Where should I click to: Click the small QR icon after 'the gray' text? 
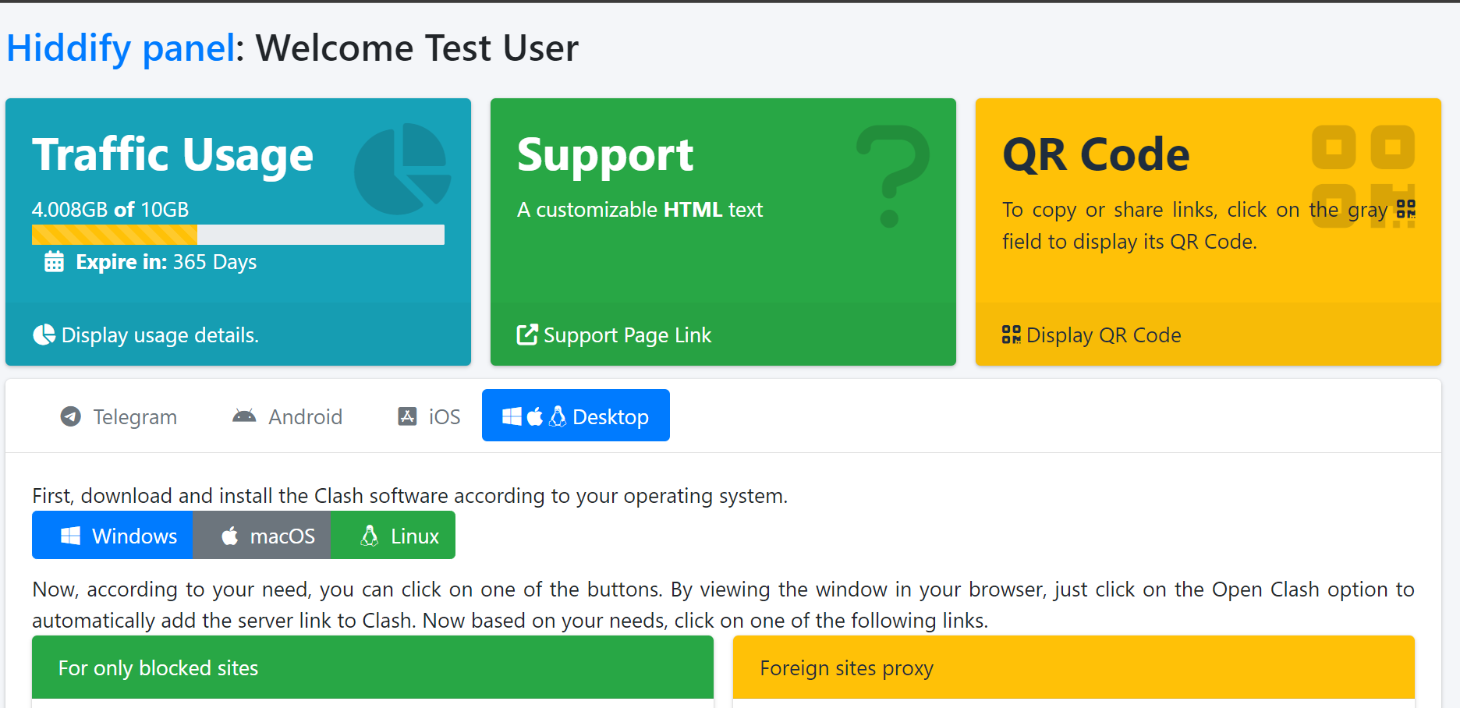click(x=1406, y=209)
